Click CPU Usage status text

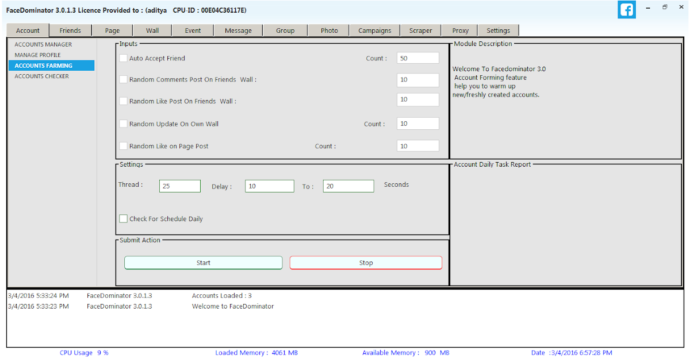84,353
